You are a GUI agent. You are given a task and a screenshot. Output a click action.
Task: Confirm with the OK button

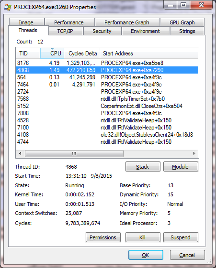(x=146, y=255)
